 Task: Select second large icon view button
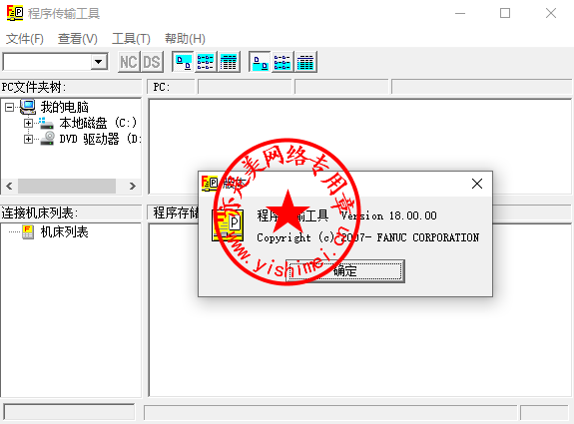[260, 62]
